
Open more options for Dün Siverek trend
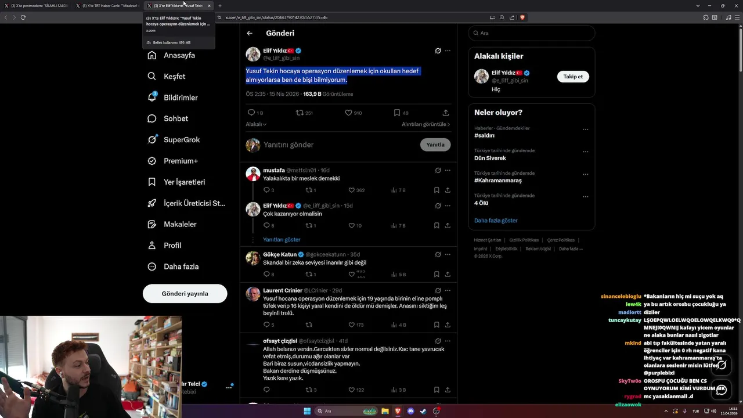(x=585, y=152)
